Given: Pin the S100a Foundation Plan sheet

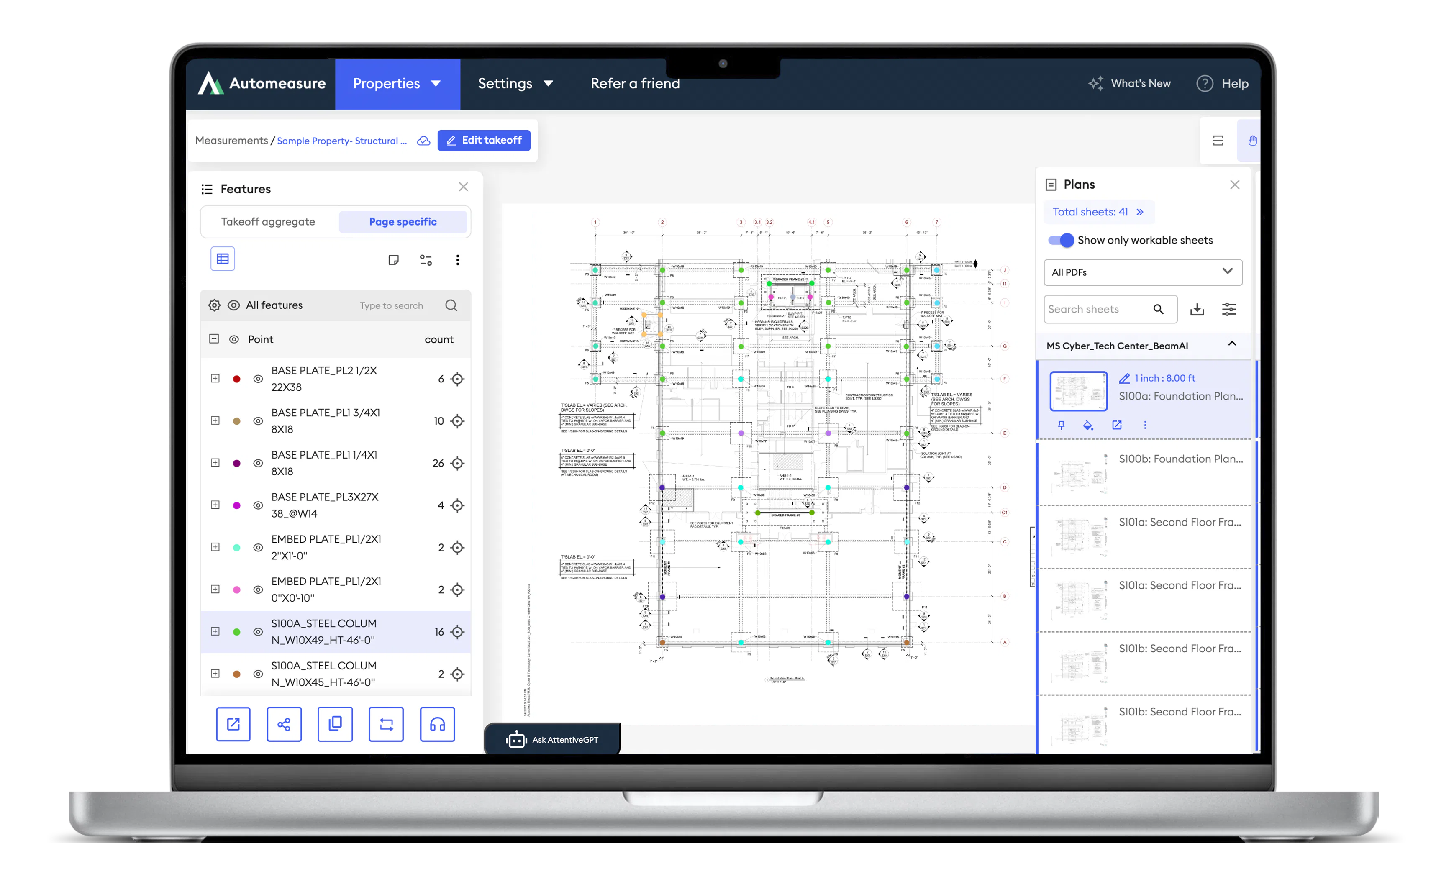Looking at the screenshot, I should point(1061,425).
